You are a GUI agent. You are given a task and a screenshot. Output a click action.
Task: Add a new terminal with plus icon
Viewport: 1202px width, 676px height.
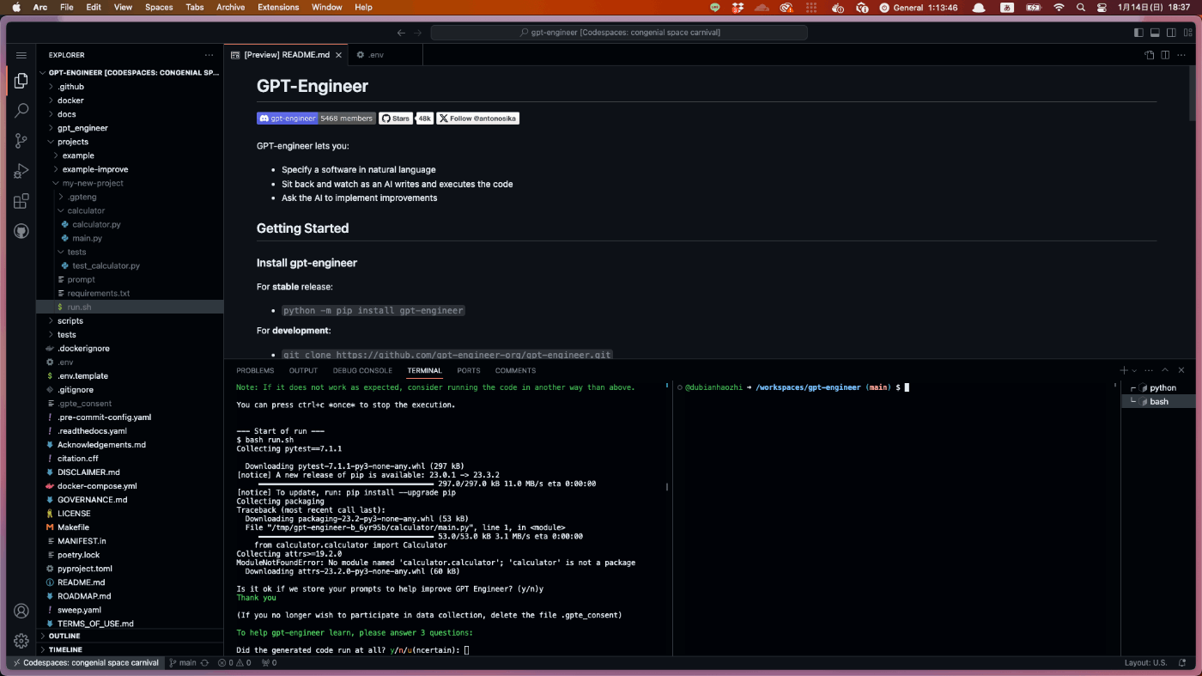coord(1124,370)
